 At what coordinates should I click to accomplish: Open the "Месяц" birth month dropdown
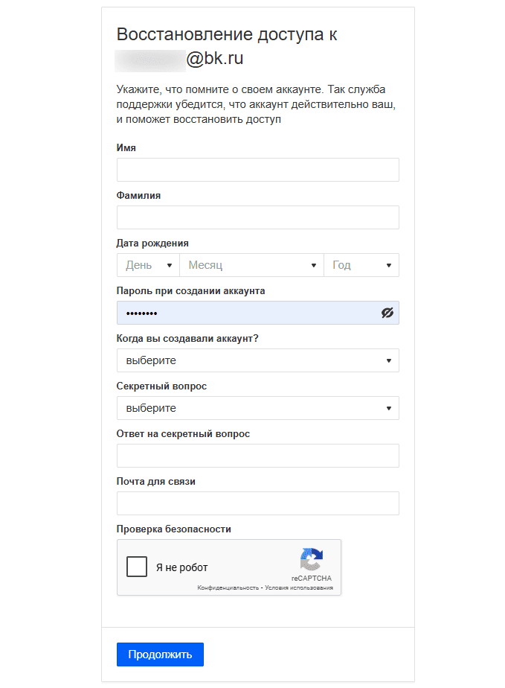tap(251, 265)
